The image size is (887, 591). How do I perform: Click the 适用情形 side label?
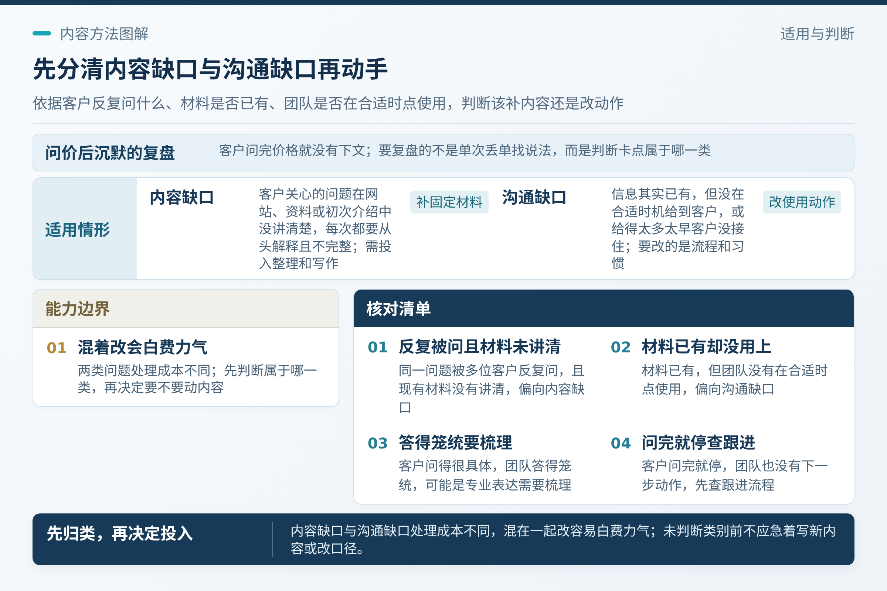78,229
